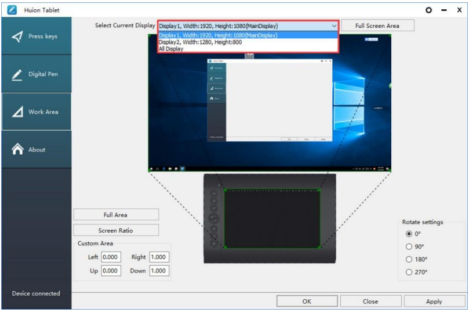
Task: Click the Up custom area field
Action: (111, 271)
